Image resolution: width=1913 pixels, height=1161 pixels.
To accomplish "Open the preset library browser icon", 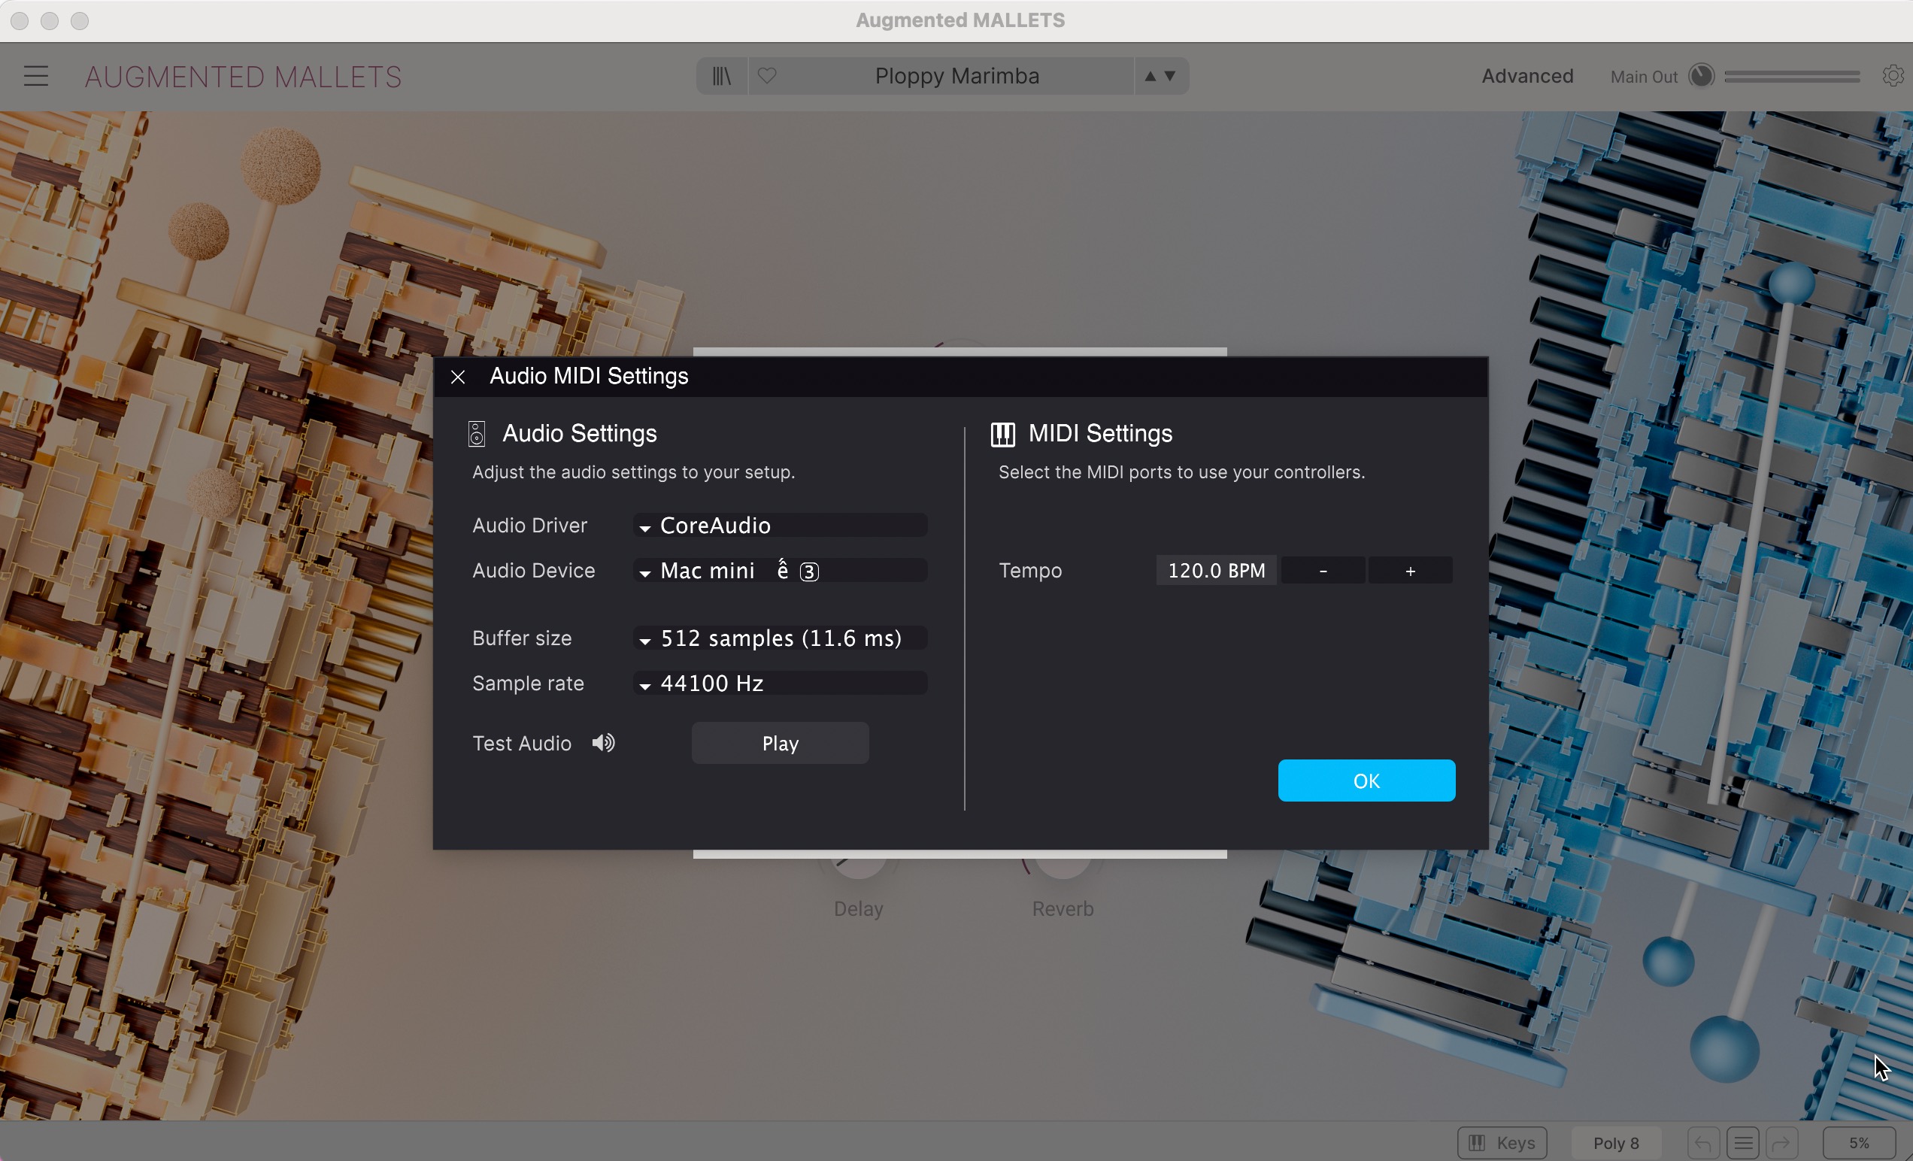I will click(721, 76).
